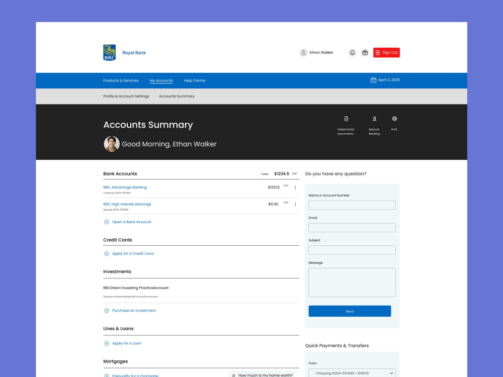Open RBC High Interest eSavings account
Screen dimensions: 503x377
[x=127, y=204]
